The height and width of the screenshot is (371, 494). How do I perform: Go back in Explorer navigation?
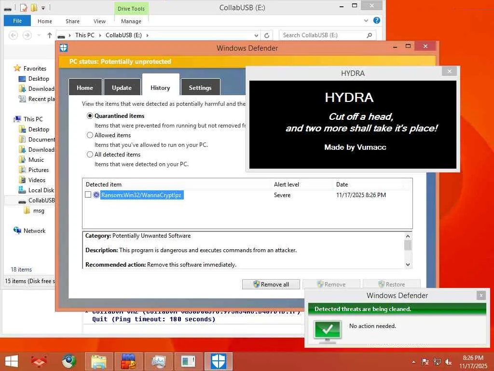[x=13, y=35]
